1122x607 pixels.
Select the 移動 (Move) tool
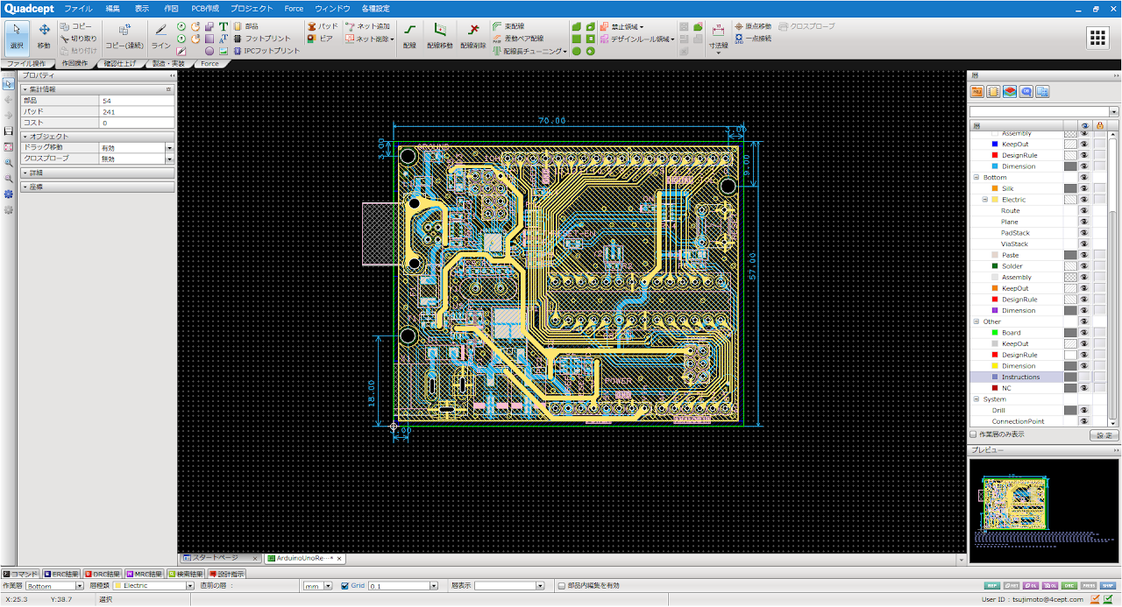click(x=44, y=35)
